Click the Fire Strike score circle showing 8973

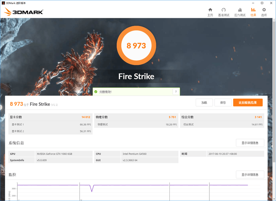click(136, 45)
